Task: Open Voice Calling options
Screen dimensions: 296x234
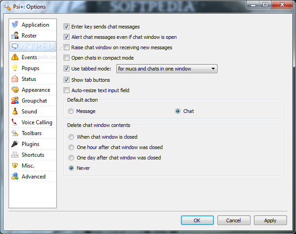Action: 33,122
